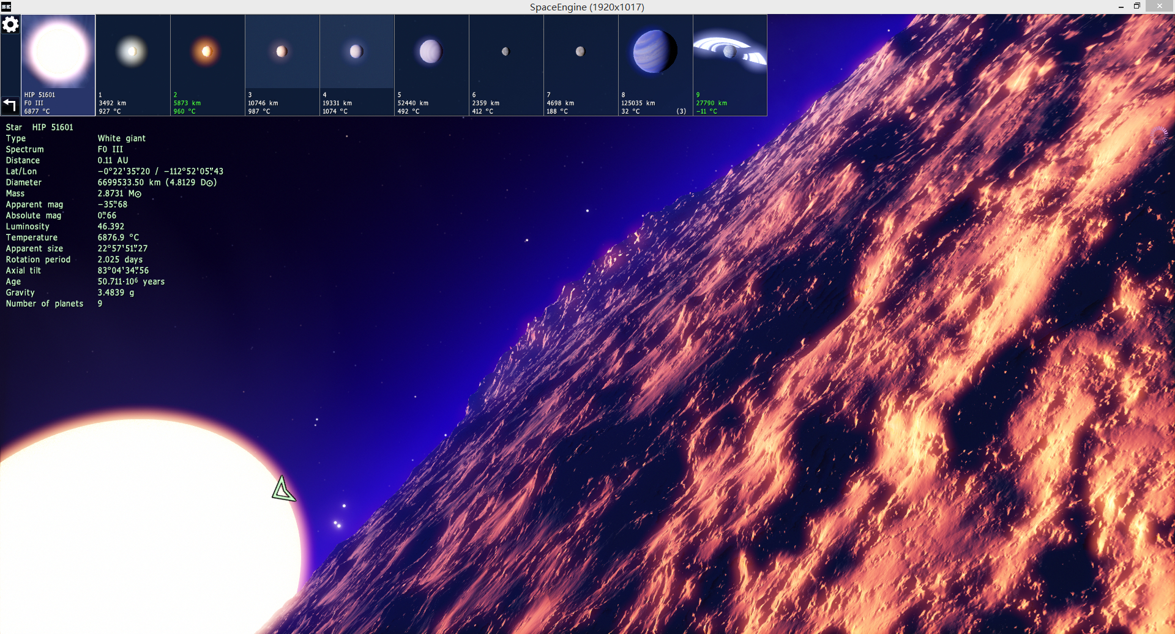Click the planet 2 temperature '960 °C' label
Viewport: 1175px width, 634px height.
tap(184, 111)
